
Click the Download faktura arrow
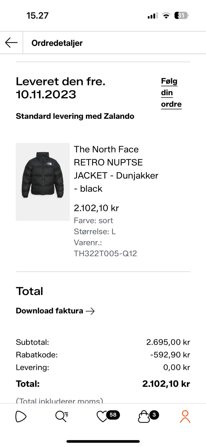(90, 311)
